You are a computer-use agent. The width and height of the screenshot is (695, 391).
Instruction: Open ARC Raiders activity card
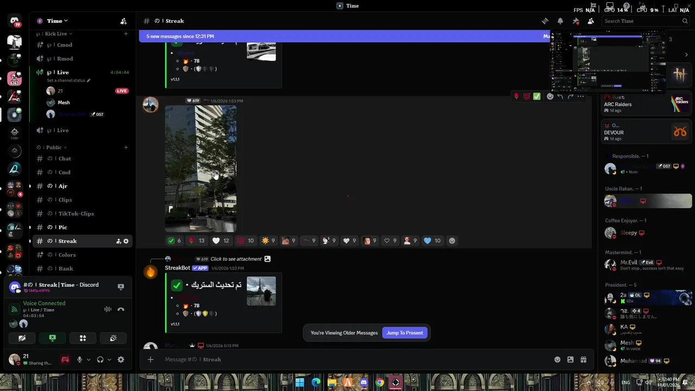point(646,103)
